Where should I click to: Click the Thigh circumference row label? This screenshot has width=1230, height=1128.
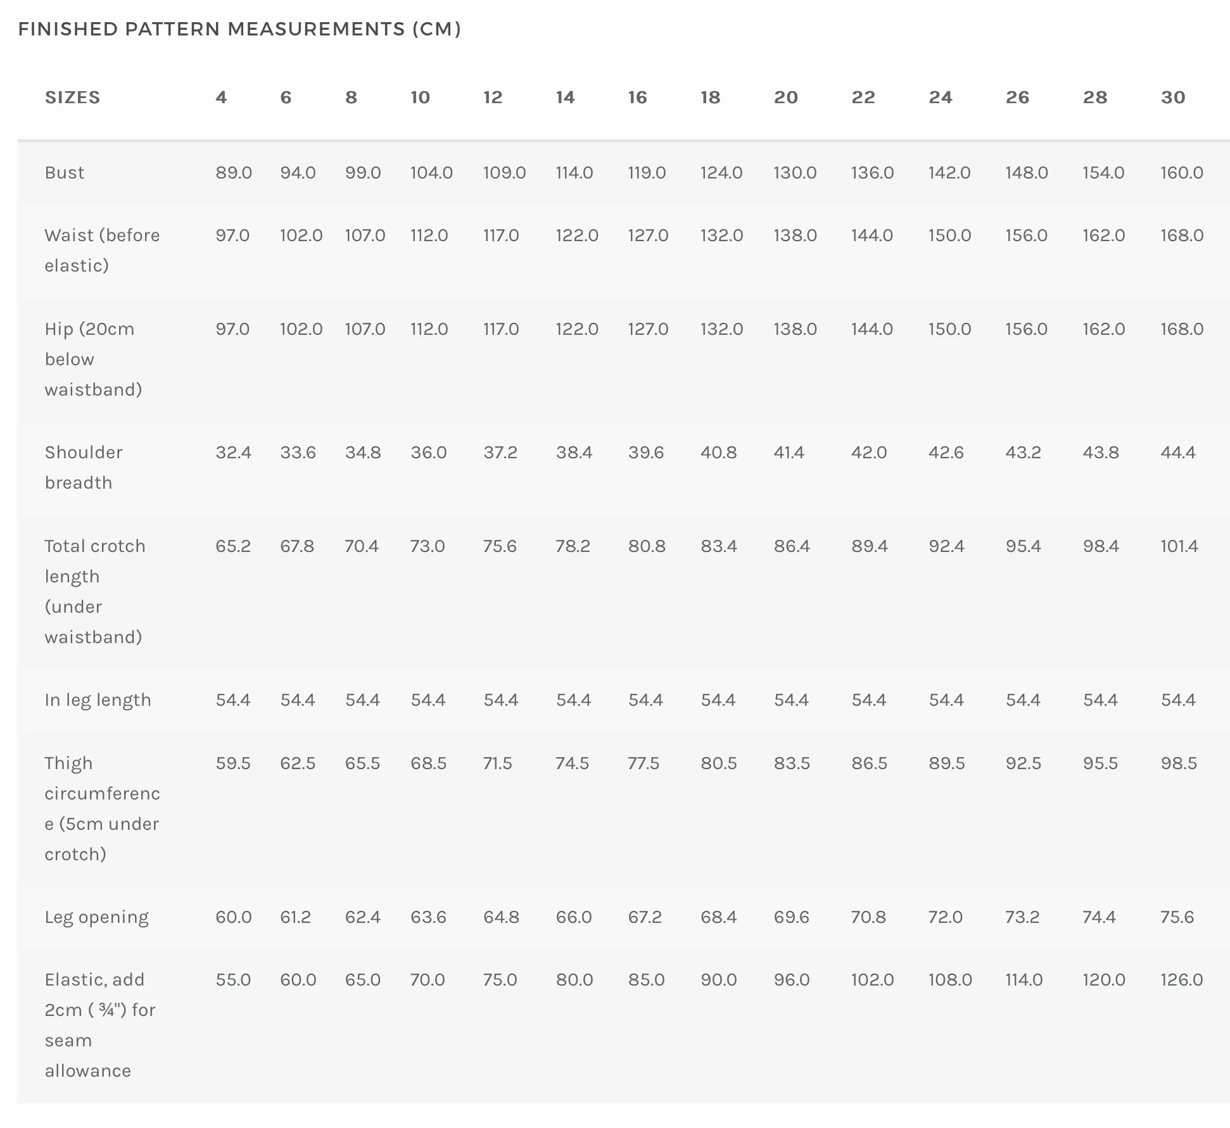click(x=103, y=809)
